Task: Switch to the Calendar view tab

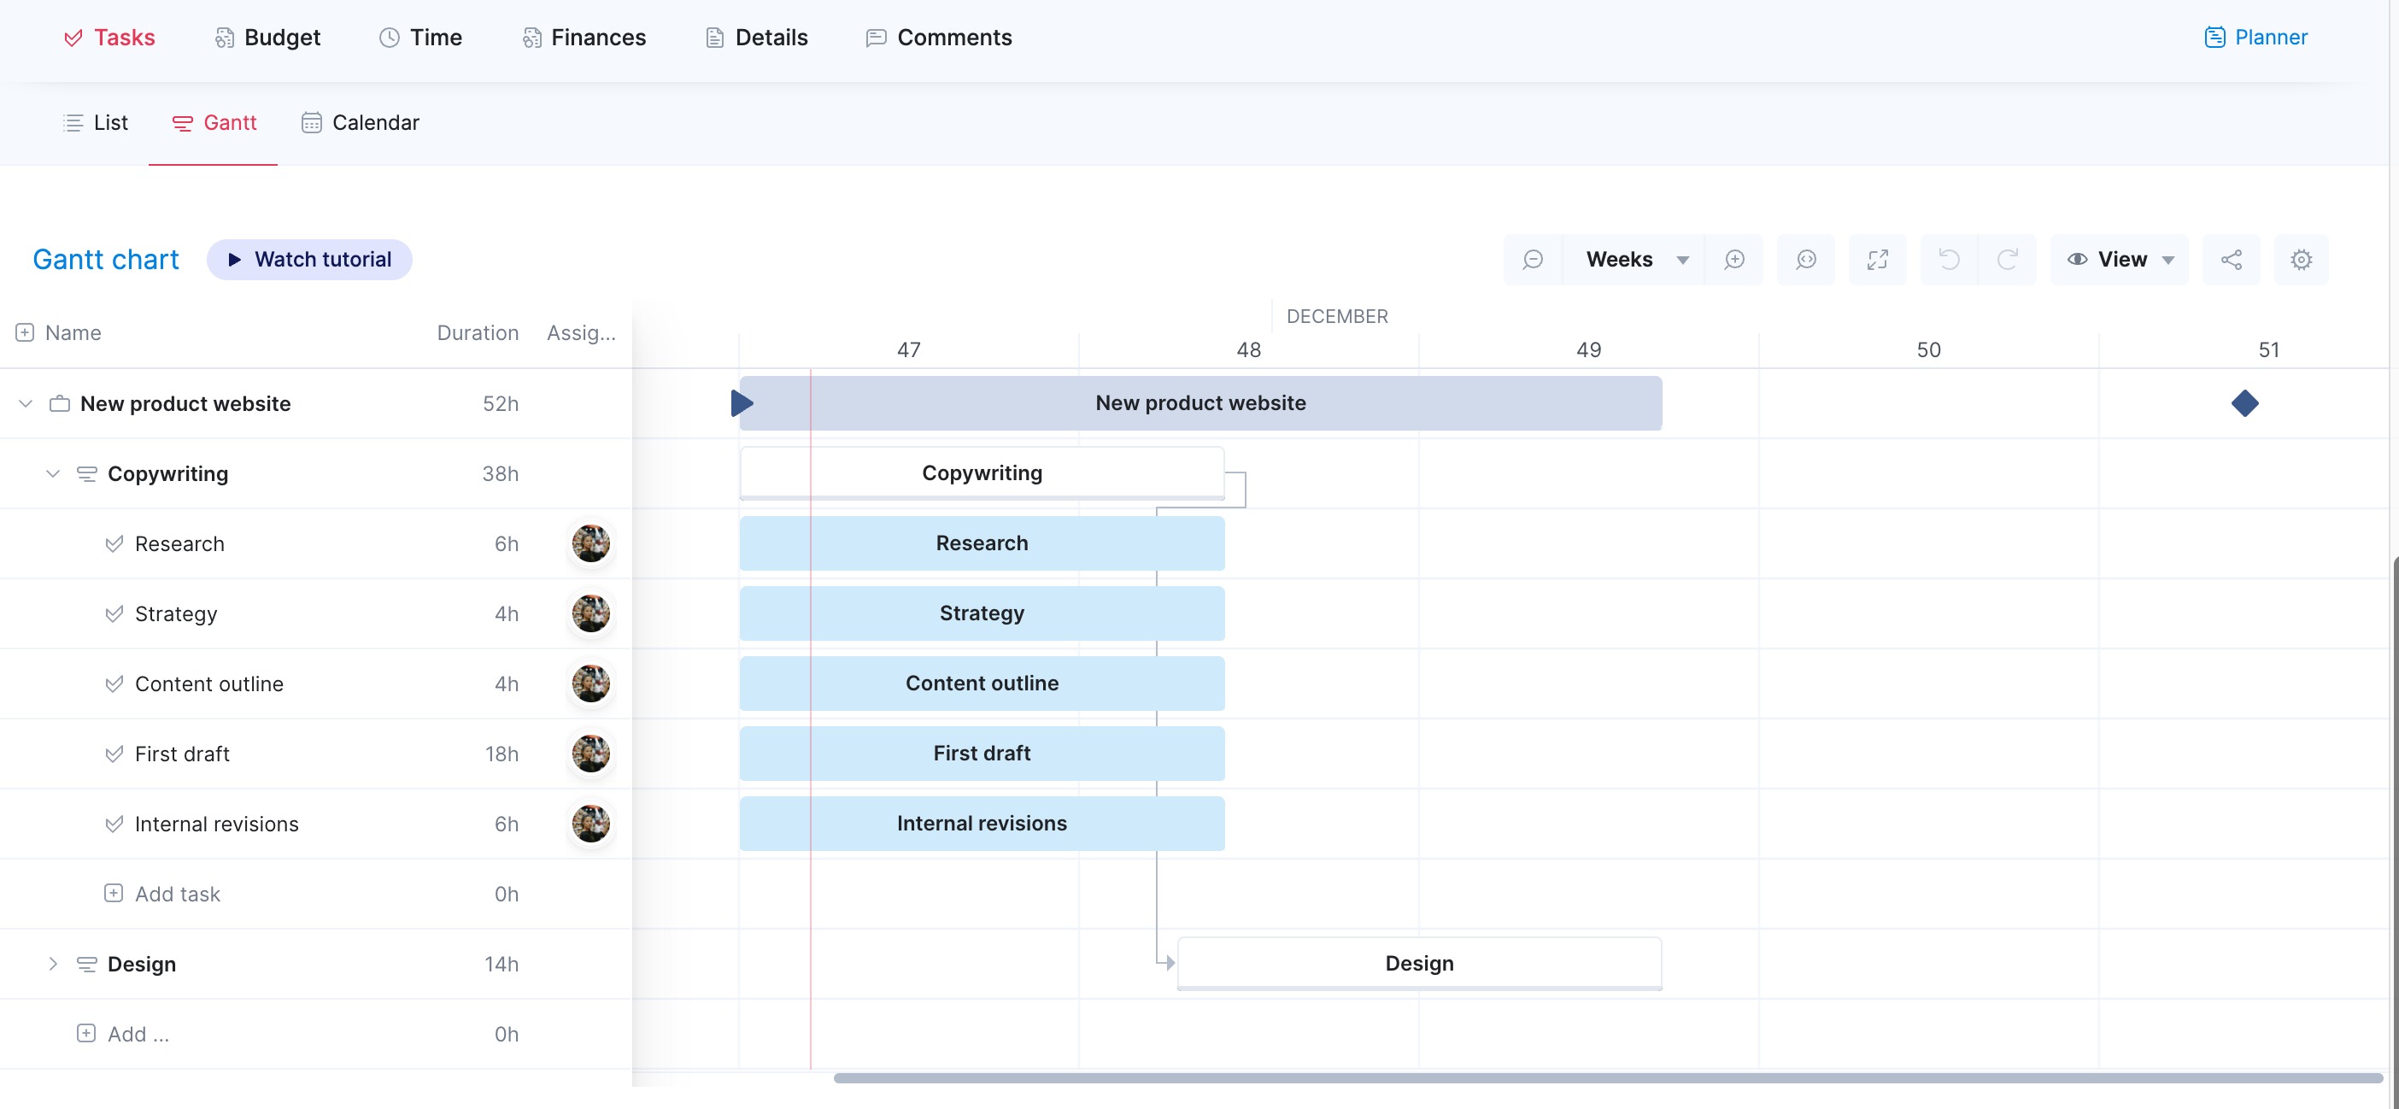Action: [x=360, y=122]
